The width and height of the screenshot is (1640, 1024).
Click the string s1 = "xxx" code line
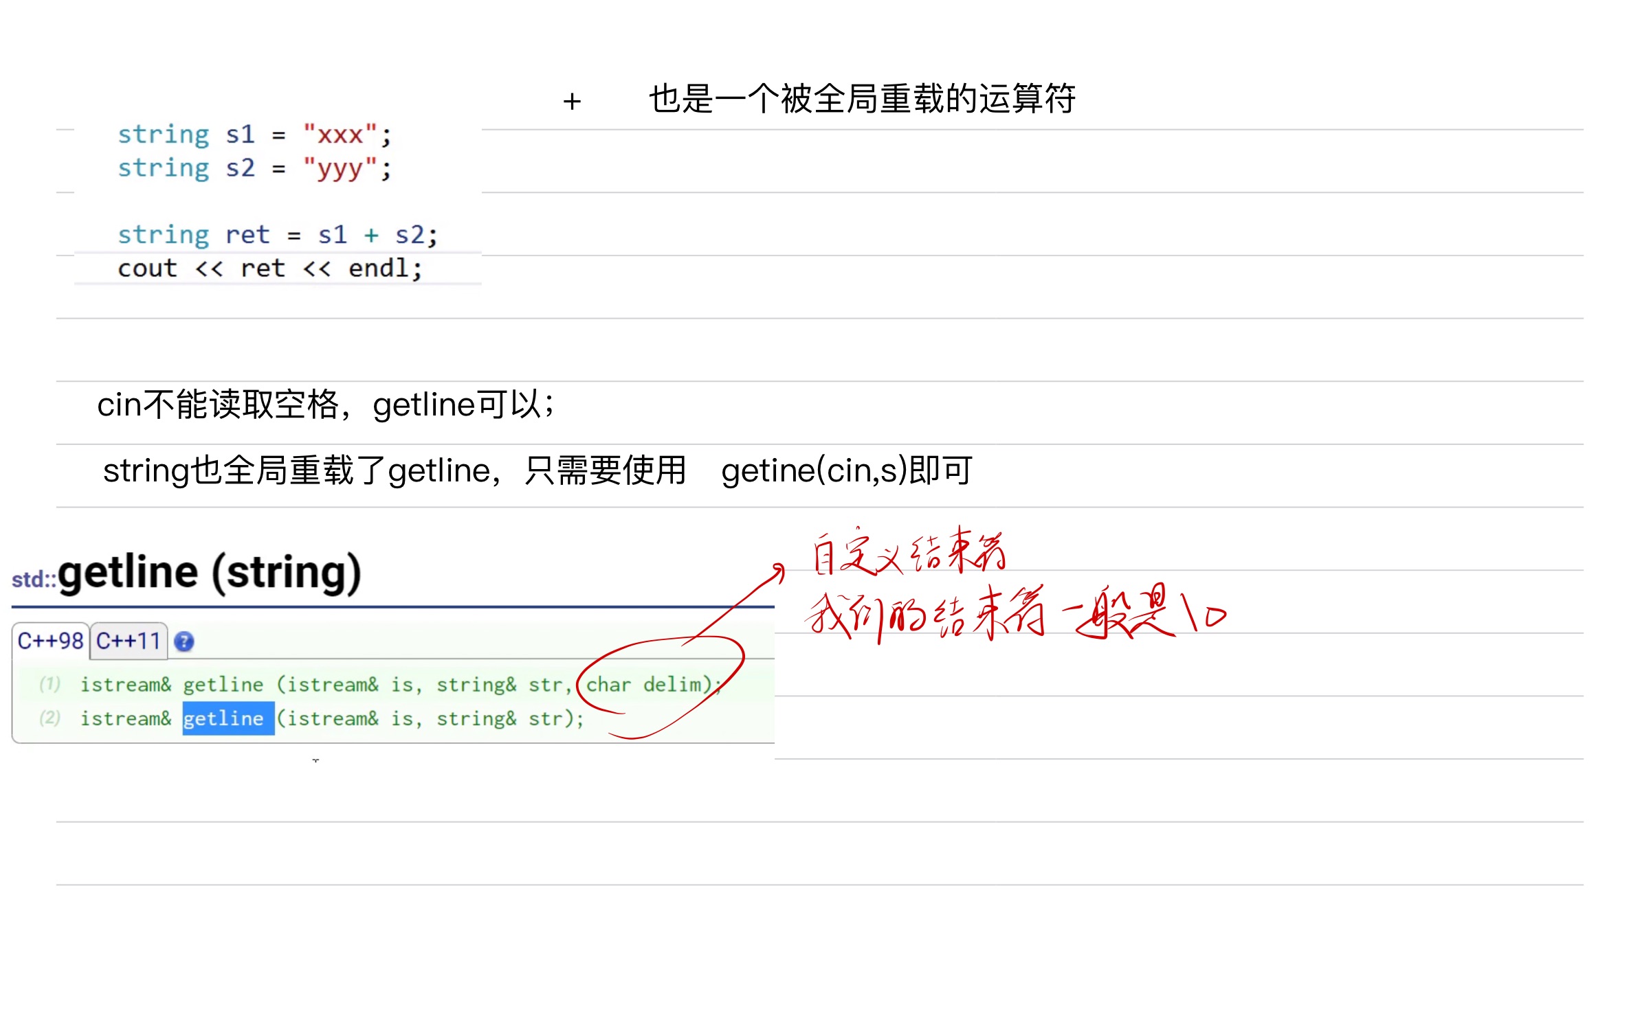(x=254, y=135)
